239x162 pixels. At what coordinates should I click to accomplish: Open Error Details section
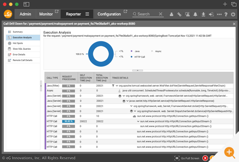23,55
